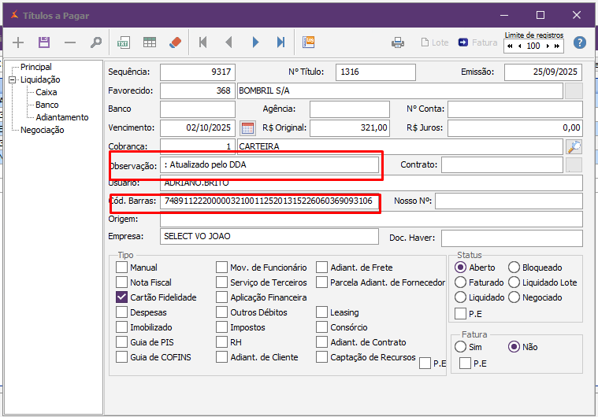Viewport: 598px width, 417px height.
Task: Jump to the first record
Action: point(203,42)
